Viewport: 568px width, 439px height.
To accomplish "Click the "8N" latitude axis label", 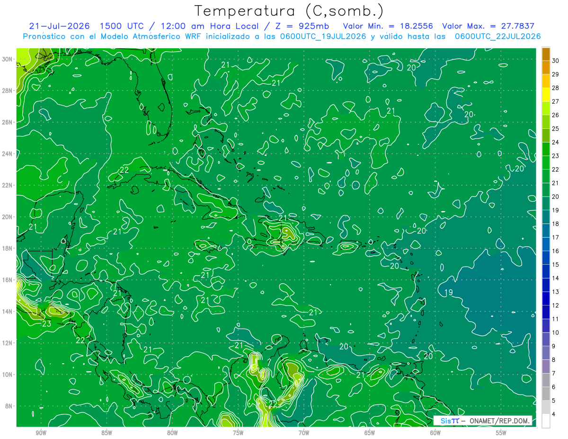I will (x=9, y=406).
